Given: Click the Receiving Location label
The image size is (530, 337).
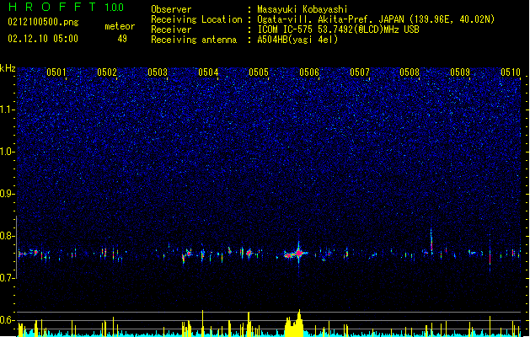Looking at the screenshot, I should tap(196, 19).
